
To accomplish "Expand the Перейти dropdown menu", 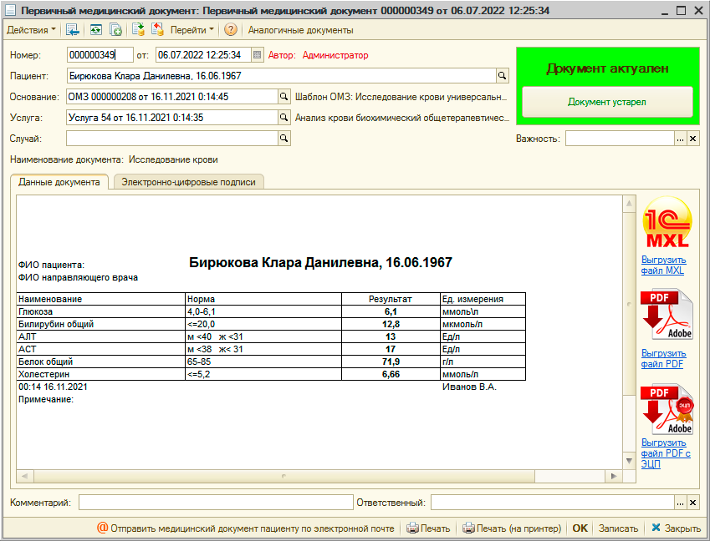I will (x=192, y=30).
